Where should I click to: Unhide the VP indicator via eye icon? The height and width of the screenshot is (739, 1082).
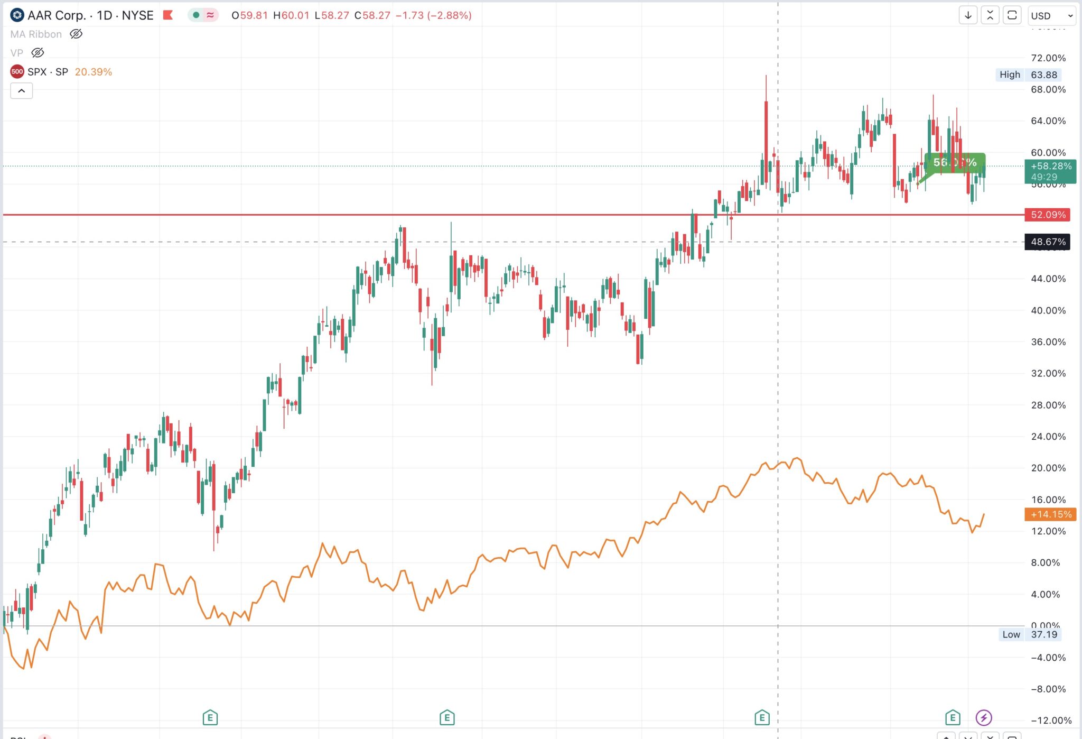(38, 52)
